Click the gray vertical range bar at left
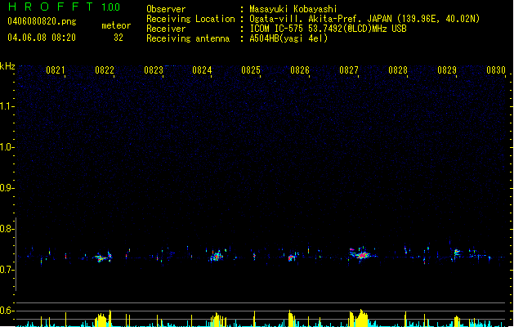Image resolution: width=514 pixels, height=327 pixels. [x=16, y=254]
